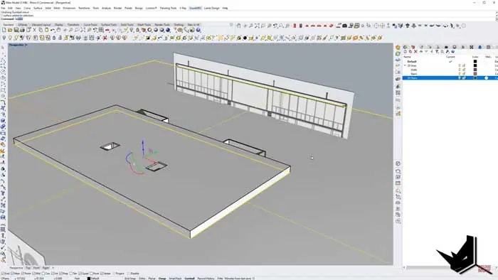Screen dimensions: 498x280
Task: Click the Document Properties icon beside Print
Action: 28,30
